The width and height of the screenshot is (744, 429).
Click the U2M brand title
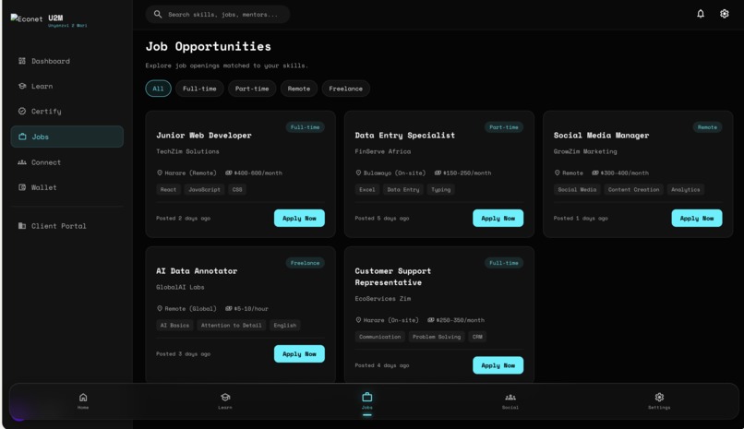tap(55, 18)
